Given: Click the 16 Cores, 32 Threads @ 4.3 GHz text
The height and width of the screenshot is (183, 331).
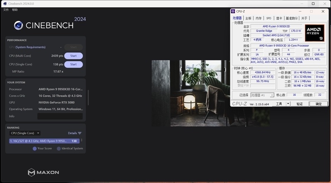Looking at the screenshot, I should (60, 96).
